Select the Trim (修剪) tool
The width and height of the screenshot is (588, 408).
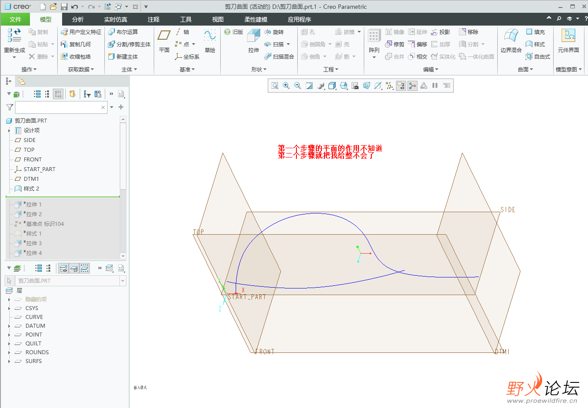(395, 44)
